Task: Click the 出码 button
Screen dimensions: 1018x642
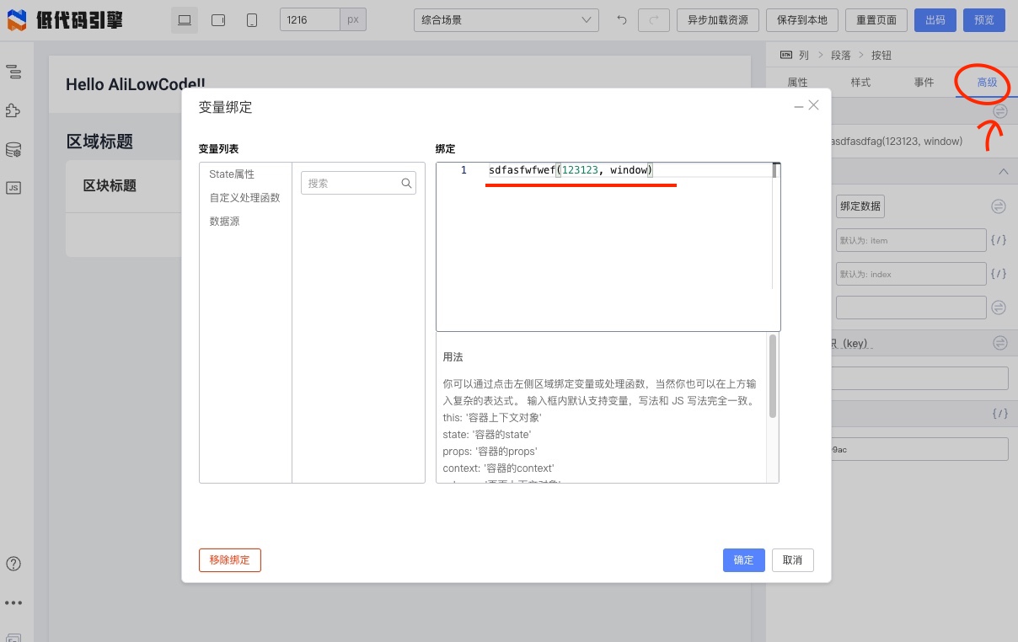Action: (935, 20)
